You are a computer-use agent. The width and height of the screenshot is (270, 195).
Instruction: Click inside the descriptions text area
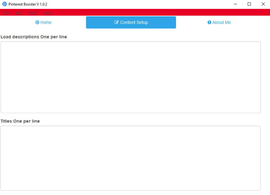[x=131, y=77]
